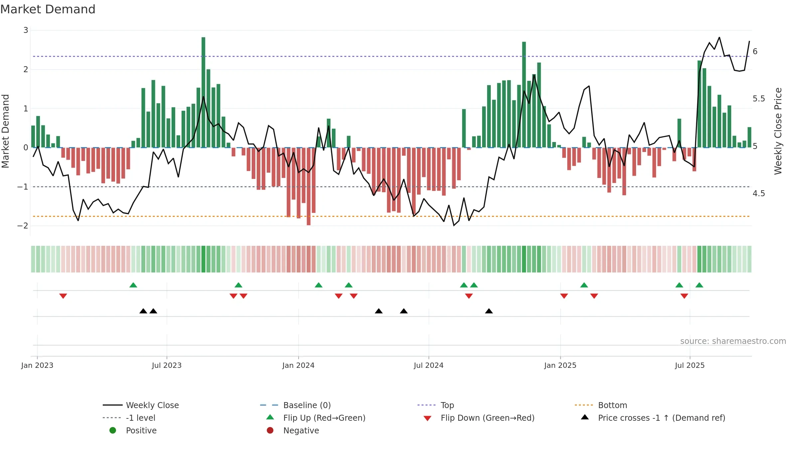The width and height of the screenshot is (798, 449).
Task: Click the 4.5 tick on price axis
Action: click(759, 194)
